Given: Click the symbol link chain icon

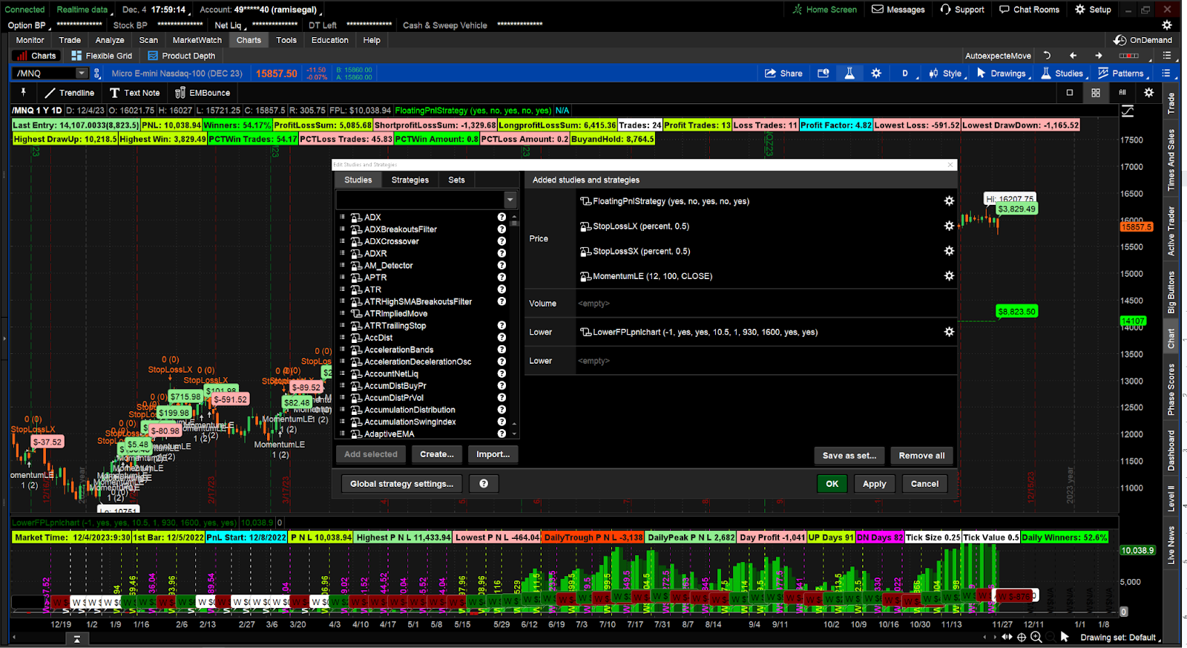Looking at the screenshot, I should tap(96, 73).
